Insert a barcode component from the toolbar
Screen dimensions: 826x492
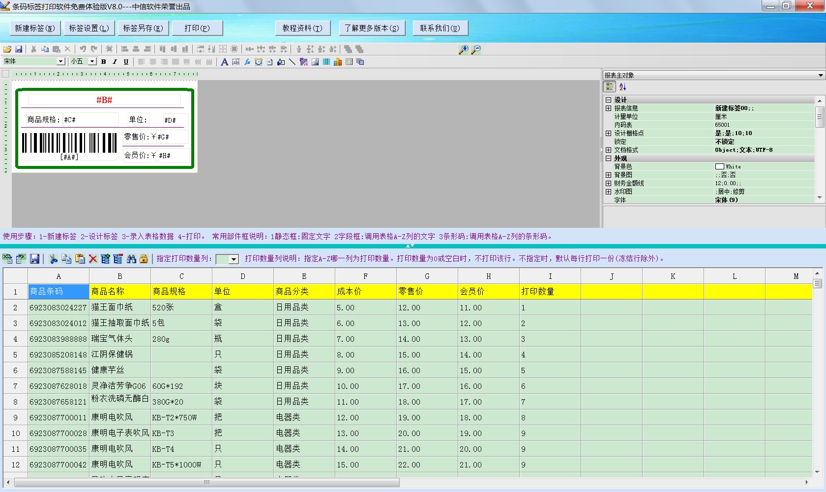pos(326,62)
